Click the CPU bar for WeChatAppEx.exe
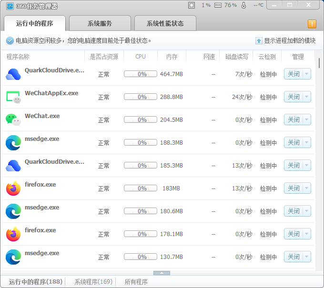324x288 pixels. coord(141,97)
